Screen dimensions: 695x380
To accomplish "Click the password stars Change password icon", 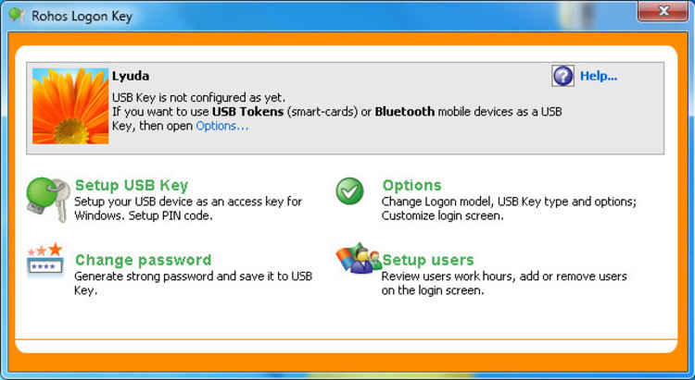I will pos(45,259).
